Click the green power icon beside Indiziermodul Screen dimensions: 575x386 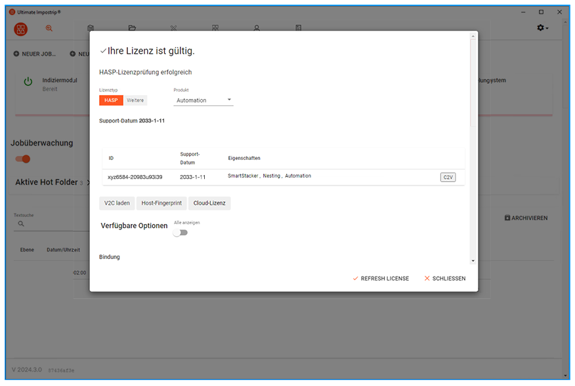click(28, 82)
